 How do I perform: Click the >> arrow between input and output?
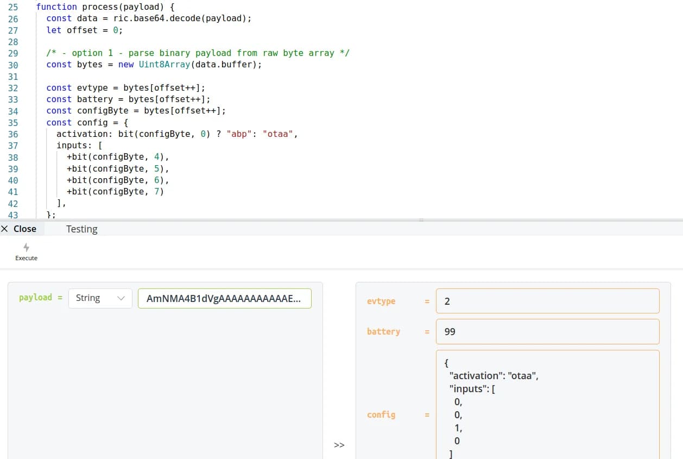point(339,445)
